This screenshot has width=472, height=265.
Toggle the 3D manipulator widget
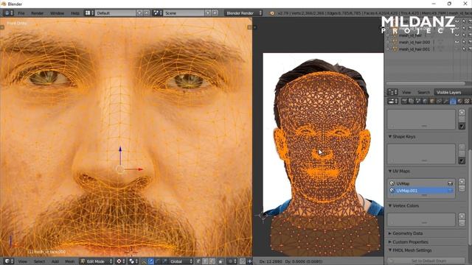(145, 261)
